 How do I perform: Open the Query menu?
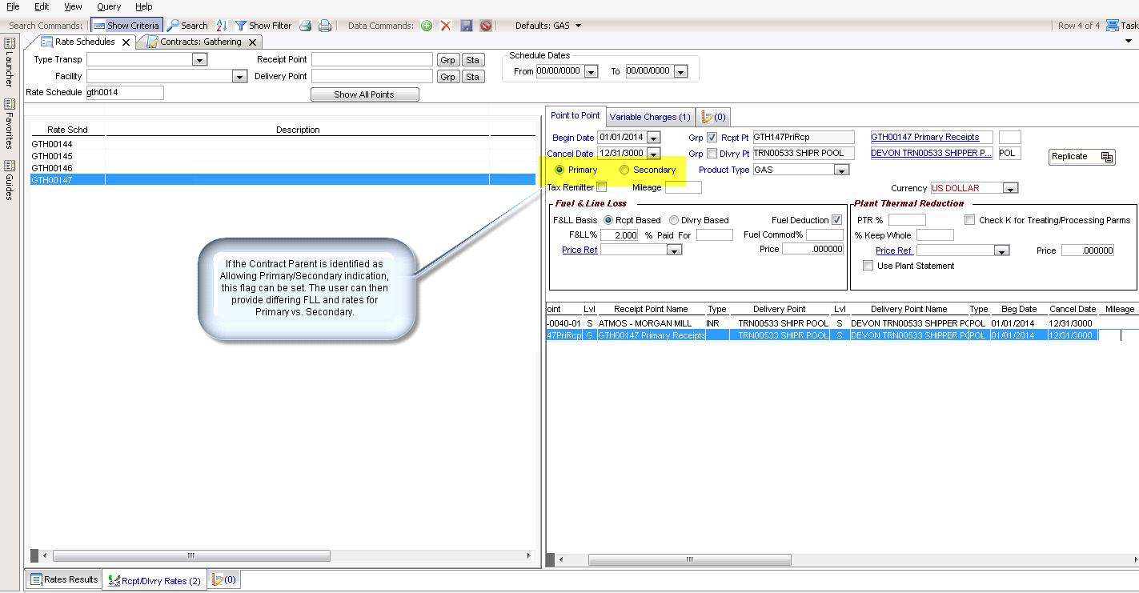coord(109,6)
